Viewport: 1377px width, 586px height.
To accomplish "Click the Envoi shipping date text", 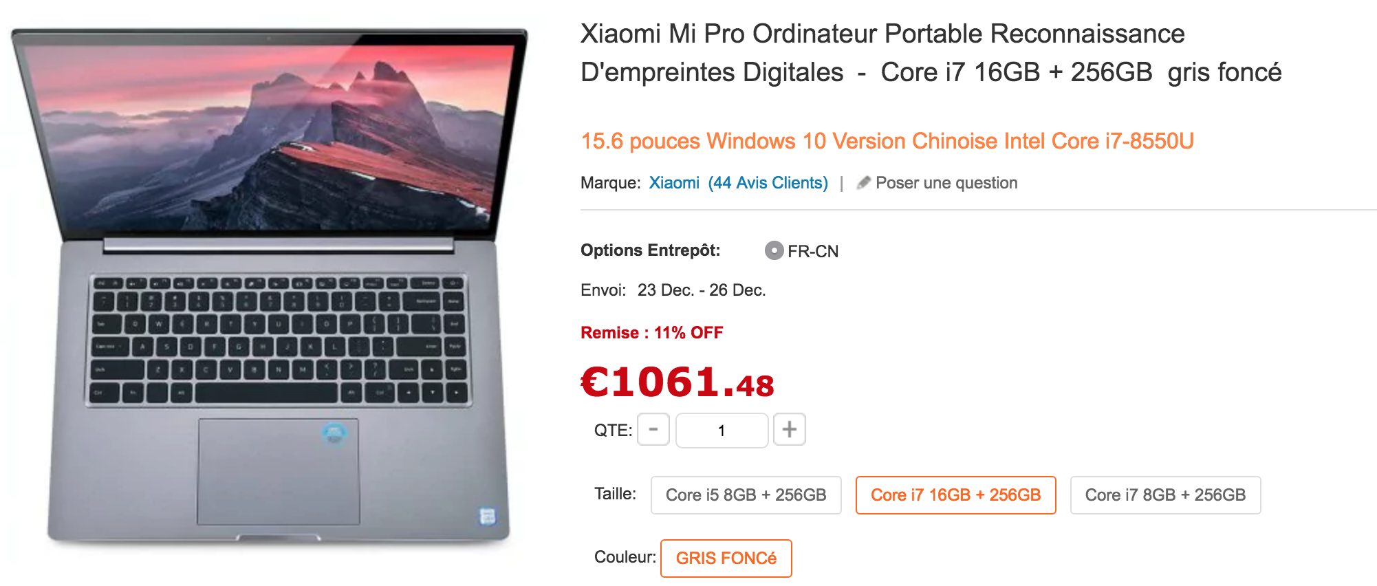I will tap(673, 290).
